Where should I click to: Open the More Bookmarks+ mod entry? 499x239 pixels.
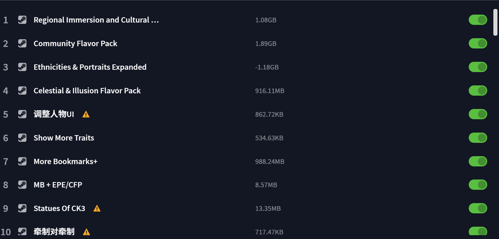(x=65, y=162)
